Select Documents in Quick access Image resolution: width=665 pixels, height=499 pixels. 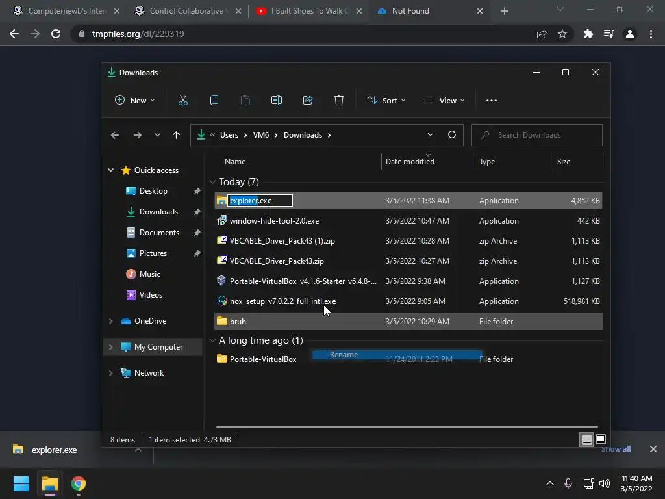159,233
